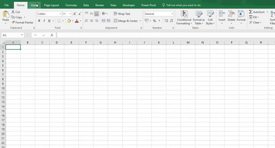The width and height of the screenshot is (275, 148).
Task: Apply the yellow Fill Color bucket
Action: pos(69,21)
